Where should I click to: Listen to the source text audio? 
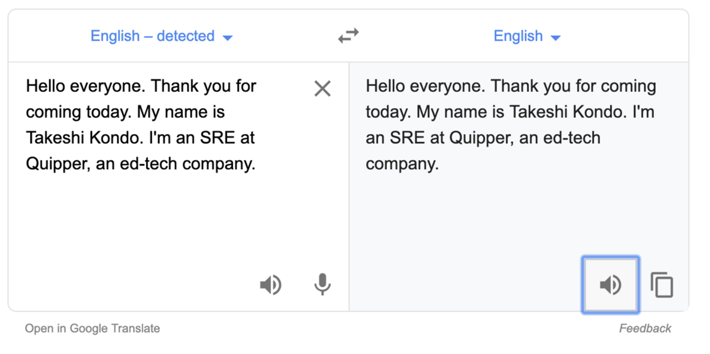click(270, 285)
